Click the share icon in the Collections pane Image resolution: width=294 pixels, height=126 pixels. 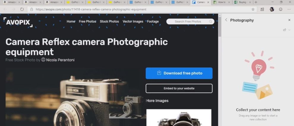(x=284, y=30)
